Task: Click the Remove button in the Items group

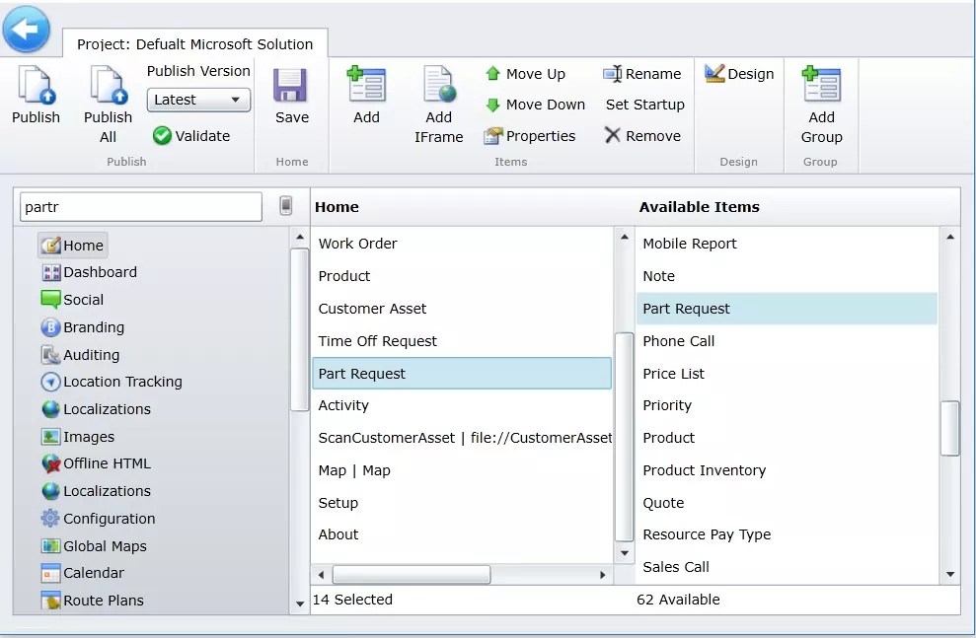Action: pos(642,136)
